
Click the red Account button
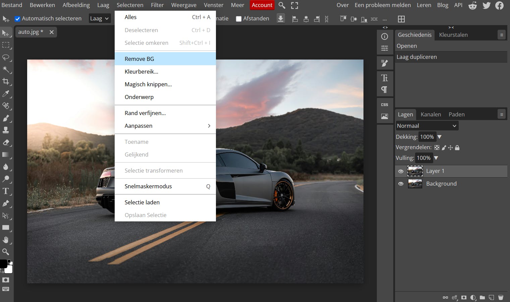click(x=262, y=5)
